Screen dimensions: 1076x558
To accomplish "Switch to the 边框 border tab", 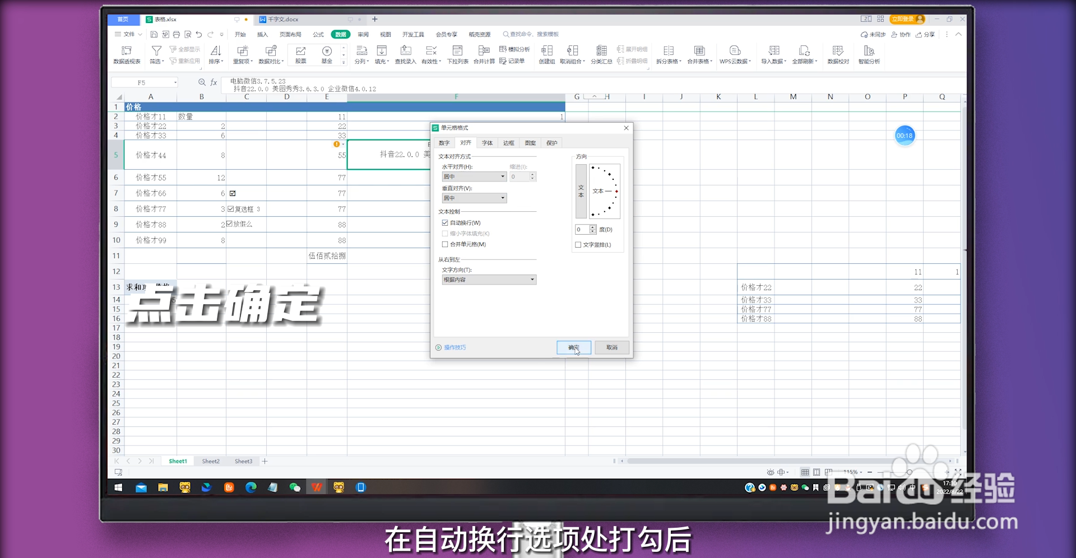I will point(509,143).
